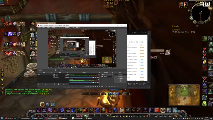Click start recording button in OBS Controls

click(x=121, y=77)
